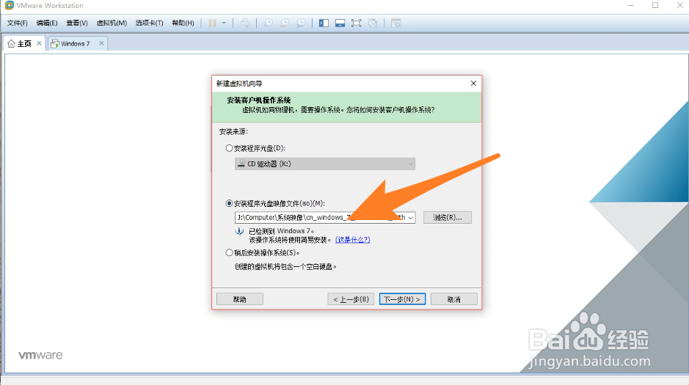Toggle the thumbnail bar view icon
The image size is (689, 385).
[x=340, y=23]
